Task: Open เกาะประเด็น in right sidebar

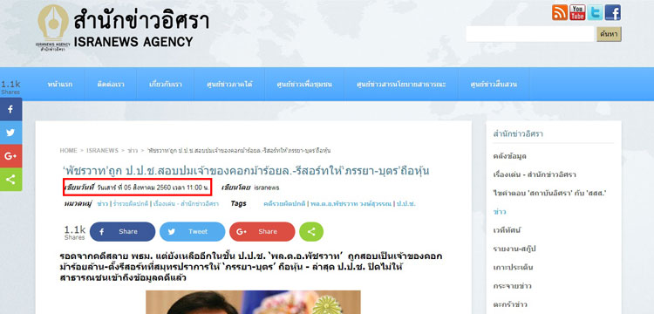Action: (513, 267)
